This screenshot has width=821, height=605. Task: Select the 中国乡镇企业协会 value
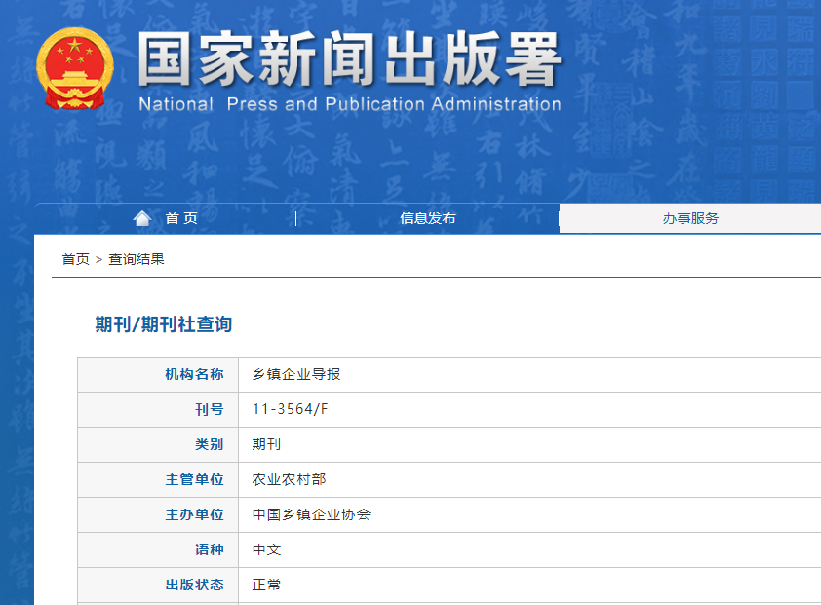pos(311,514)
